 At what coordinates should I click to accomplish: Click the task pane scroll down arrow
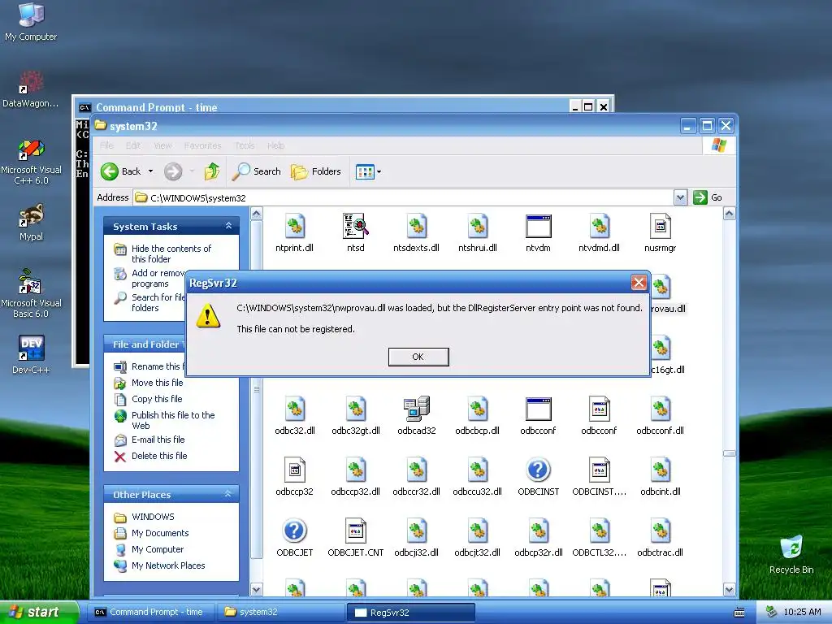256,590
